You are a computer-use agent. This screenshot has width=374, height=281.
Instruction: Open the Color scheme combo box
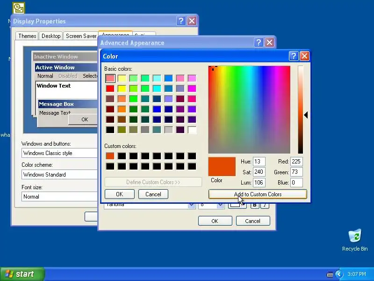[x=59, y=174]
